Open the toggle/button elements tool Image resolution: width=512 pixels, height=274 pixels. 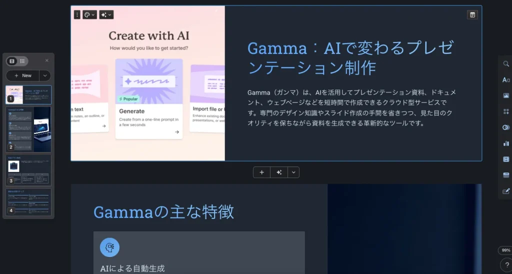(506, 127)
